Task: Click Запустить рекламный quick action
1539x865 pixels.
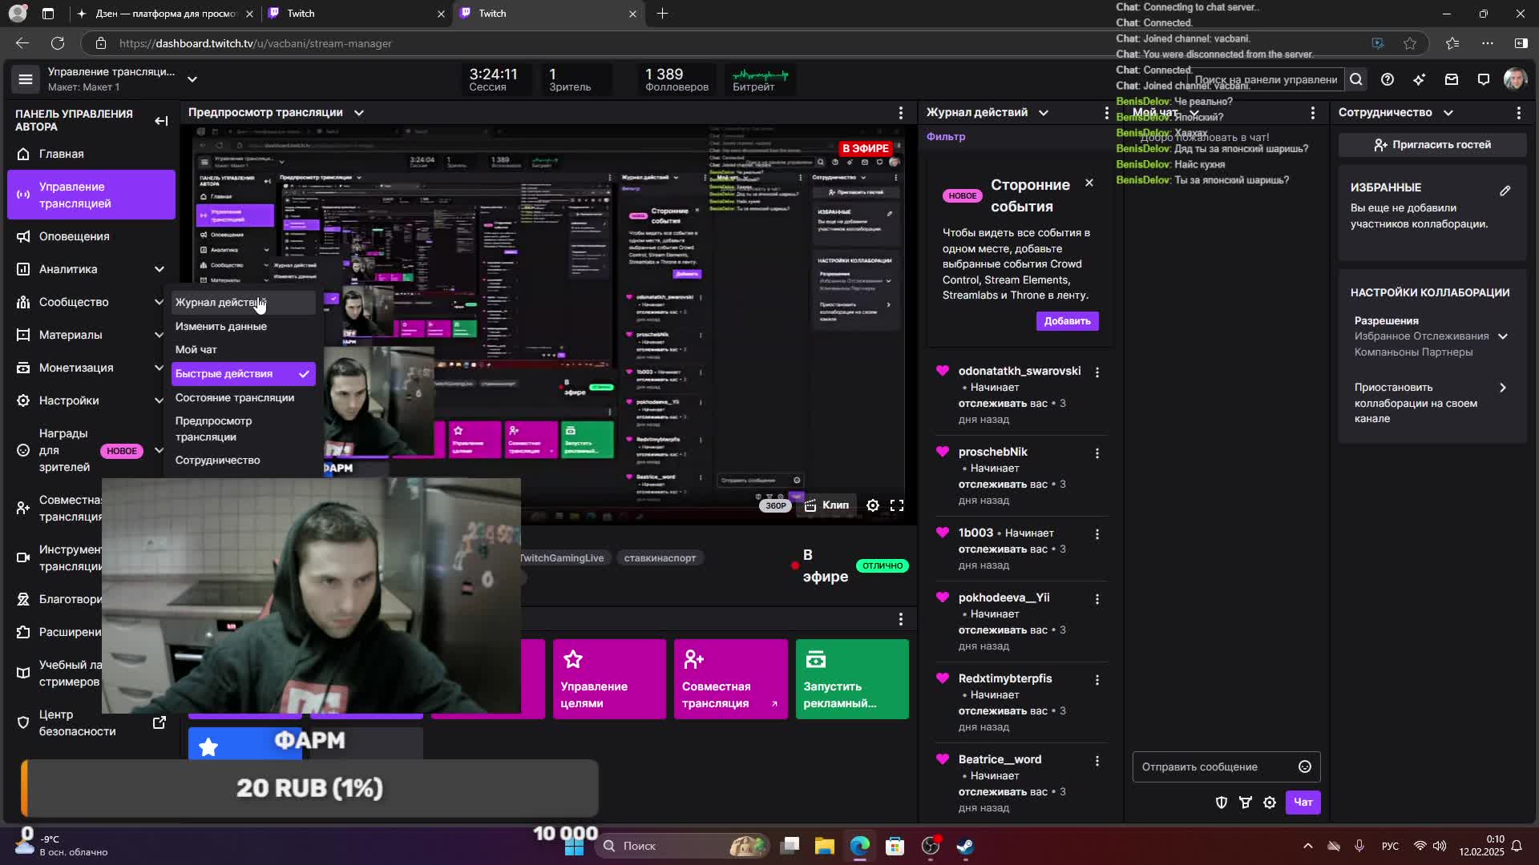Action: pyautogui.click(x=852, y=679)
